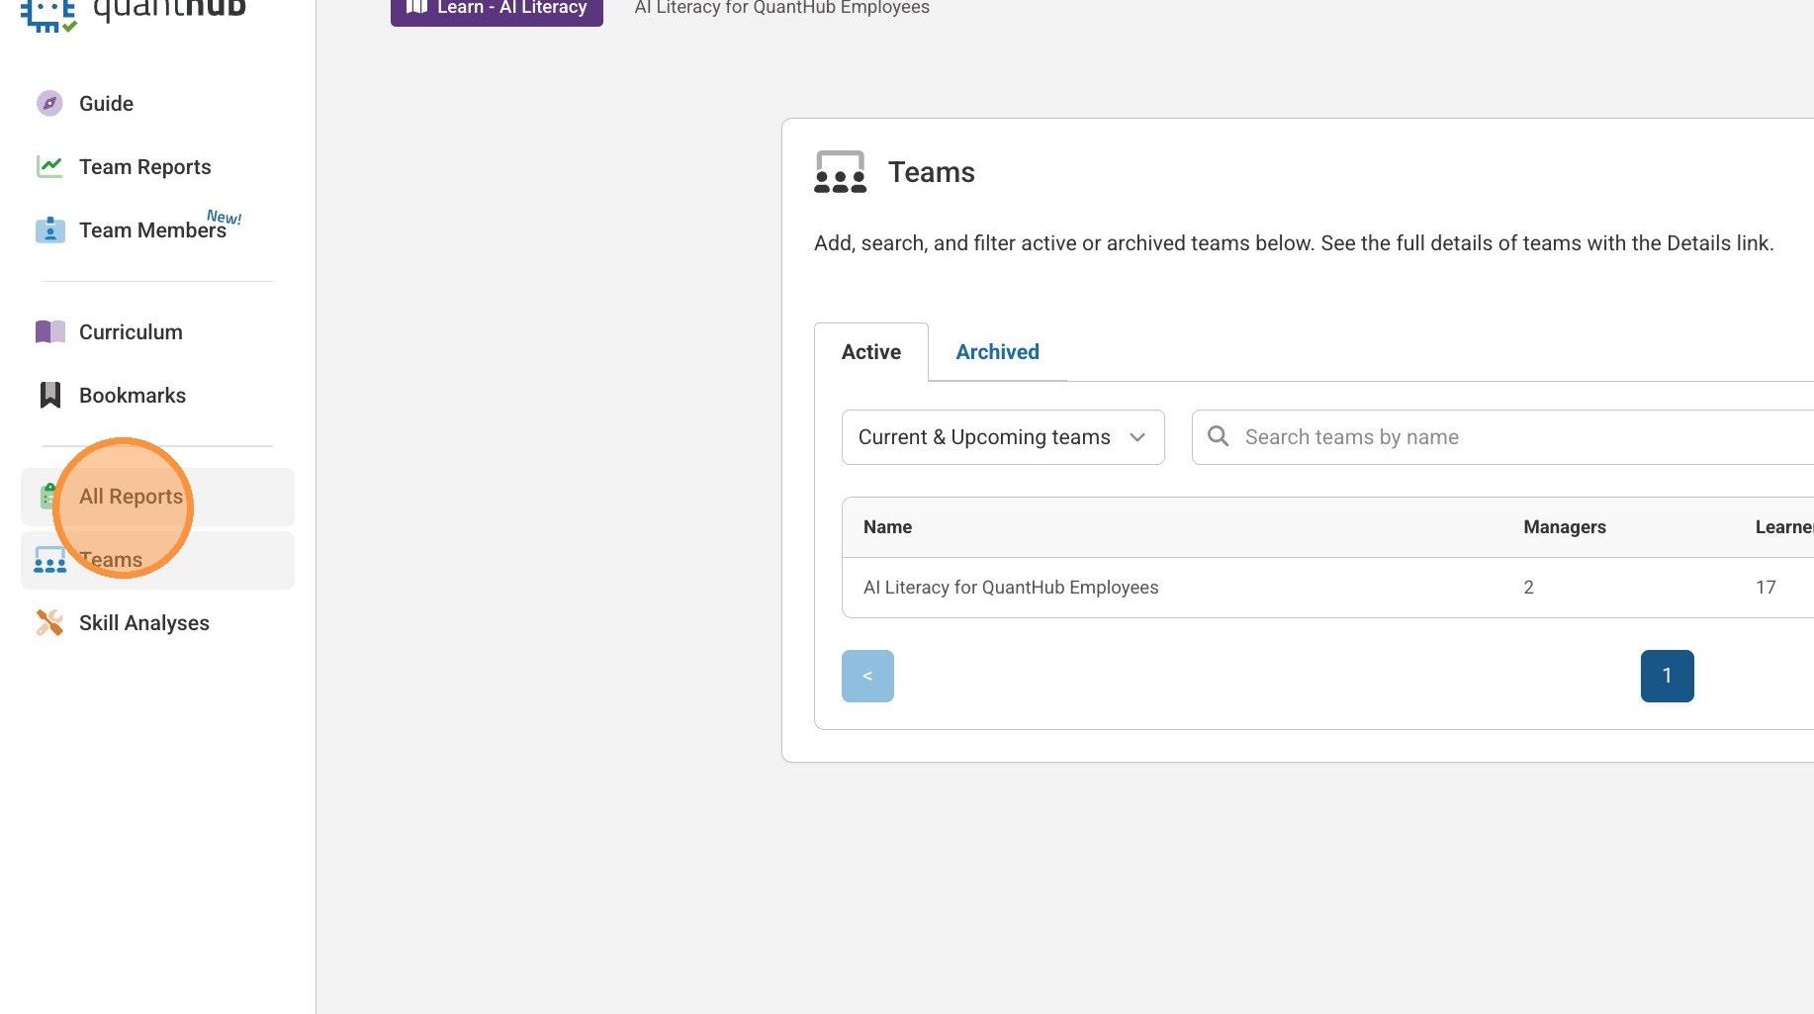Open AI Literacy for QuantHub Employees team
Viewport: 1814px width, 1014px height.
(x=1010, y=588)
